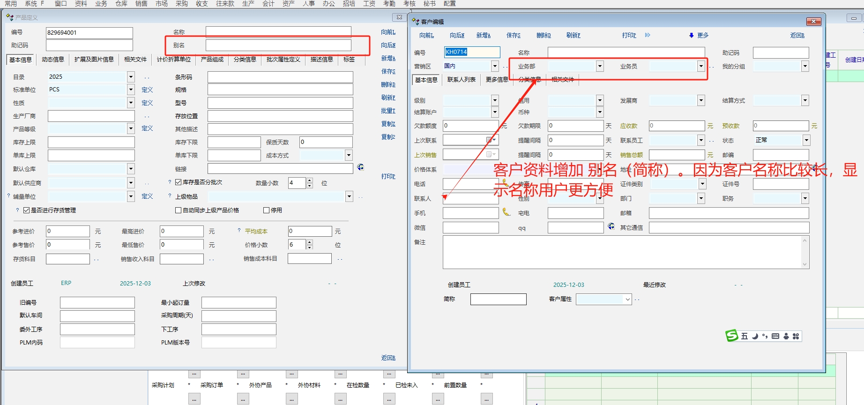The height and width of the screenshot is (405, 864).
Task: Click the 定义 link beside 标准单位
Action: coord(147,90)
